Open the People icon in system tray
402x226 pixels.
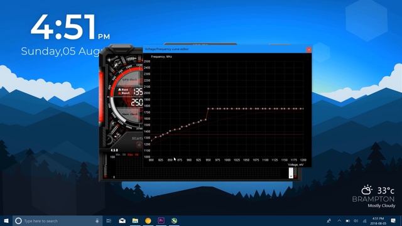pyautogui.click(x=329, y=220)
